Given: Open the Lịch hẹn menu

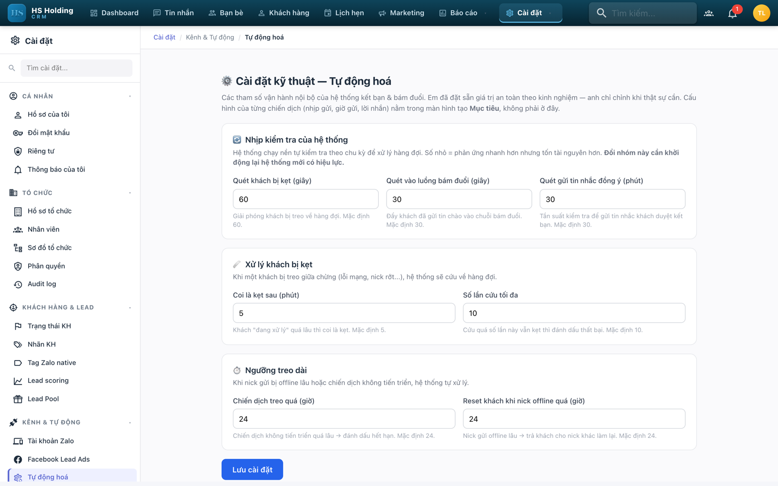Looking at the screenshot, I should pos(344,13).
